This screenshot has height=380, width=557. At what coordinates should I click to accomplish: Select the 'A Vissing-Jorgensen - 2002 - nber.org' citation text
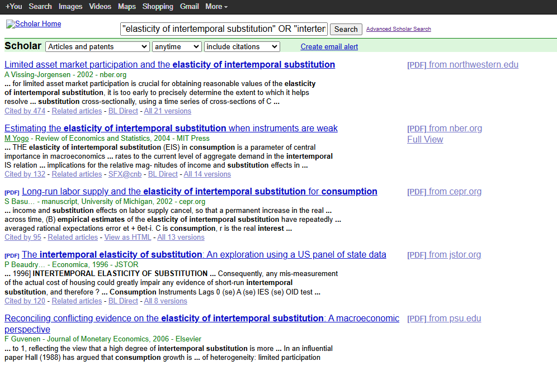(65, 74)
